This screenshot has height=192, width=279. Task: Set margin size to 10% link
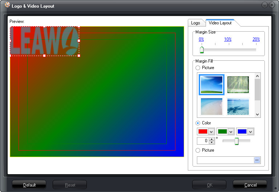click(228, 39)
